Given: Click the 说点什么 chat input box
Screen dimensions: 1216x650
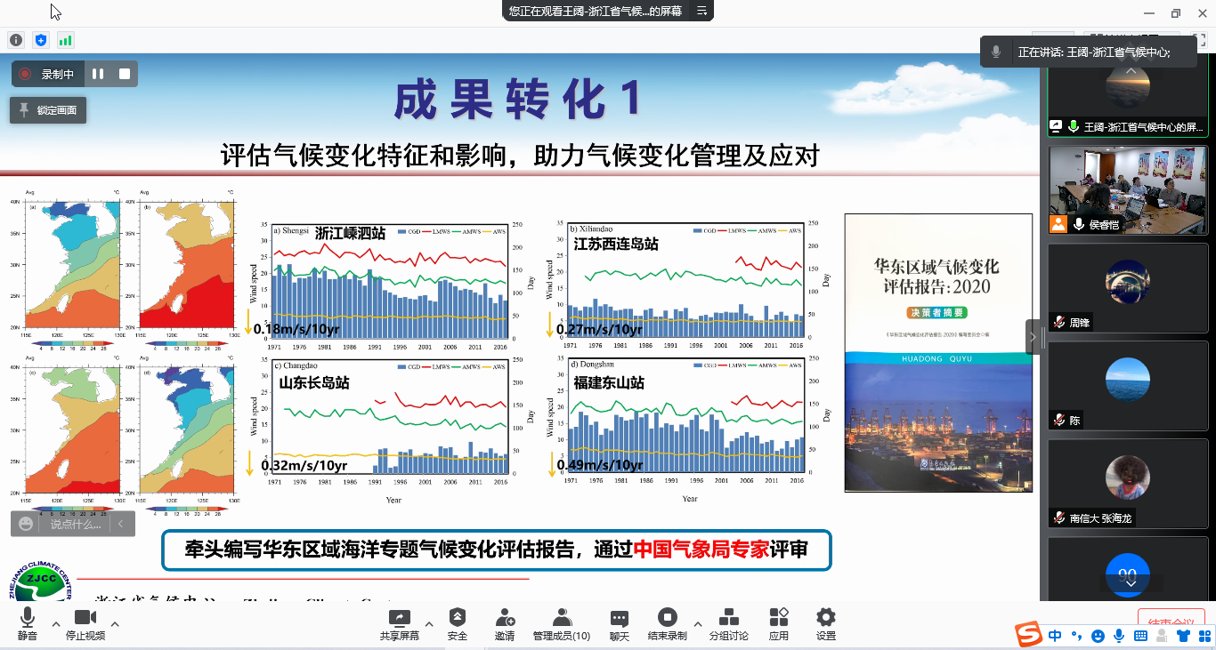Looking at the screenshot, I should tap(76, 524).
